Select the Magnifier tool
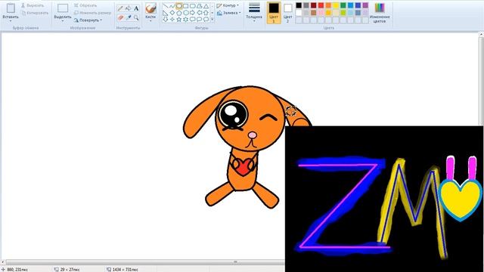 click(x=136, y=17)
